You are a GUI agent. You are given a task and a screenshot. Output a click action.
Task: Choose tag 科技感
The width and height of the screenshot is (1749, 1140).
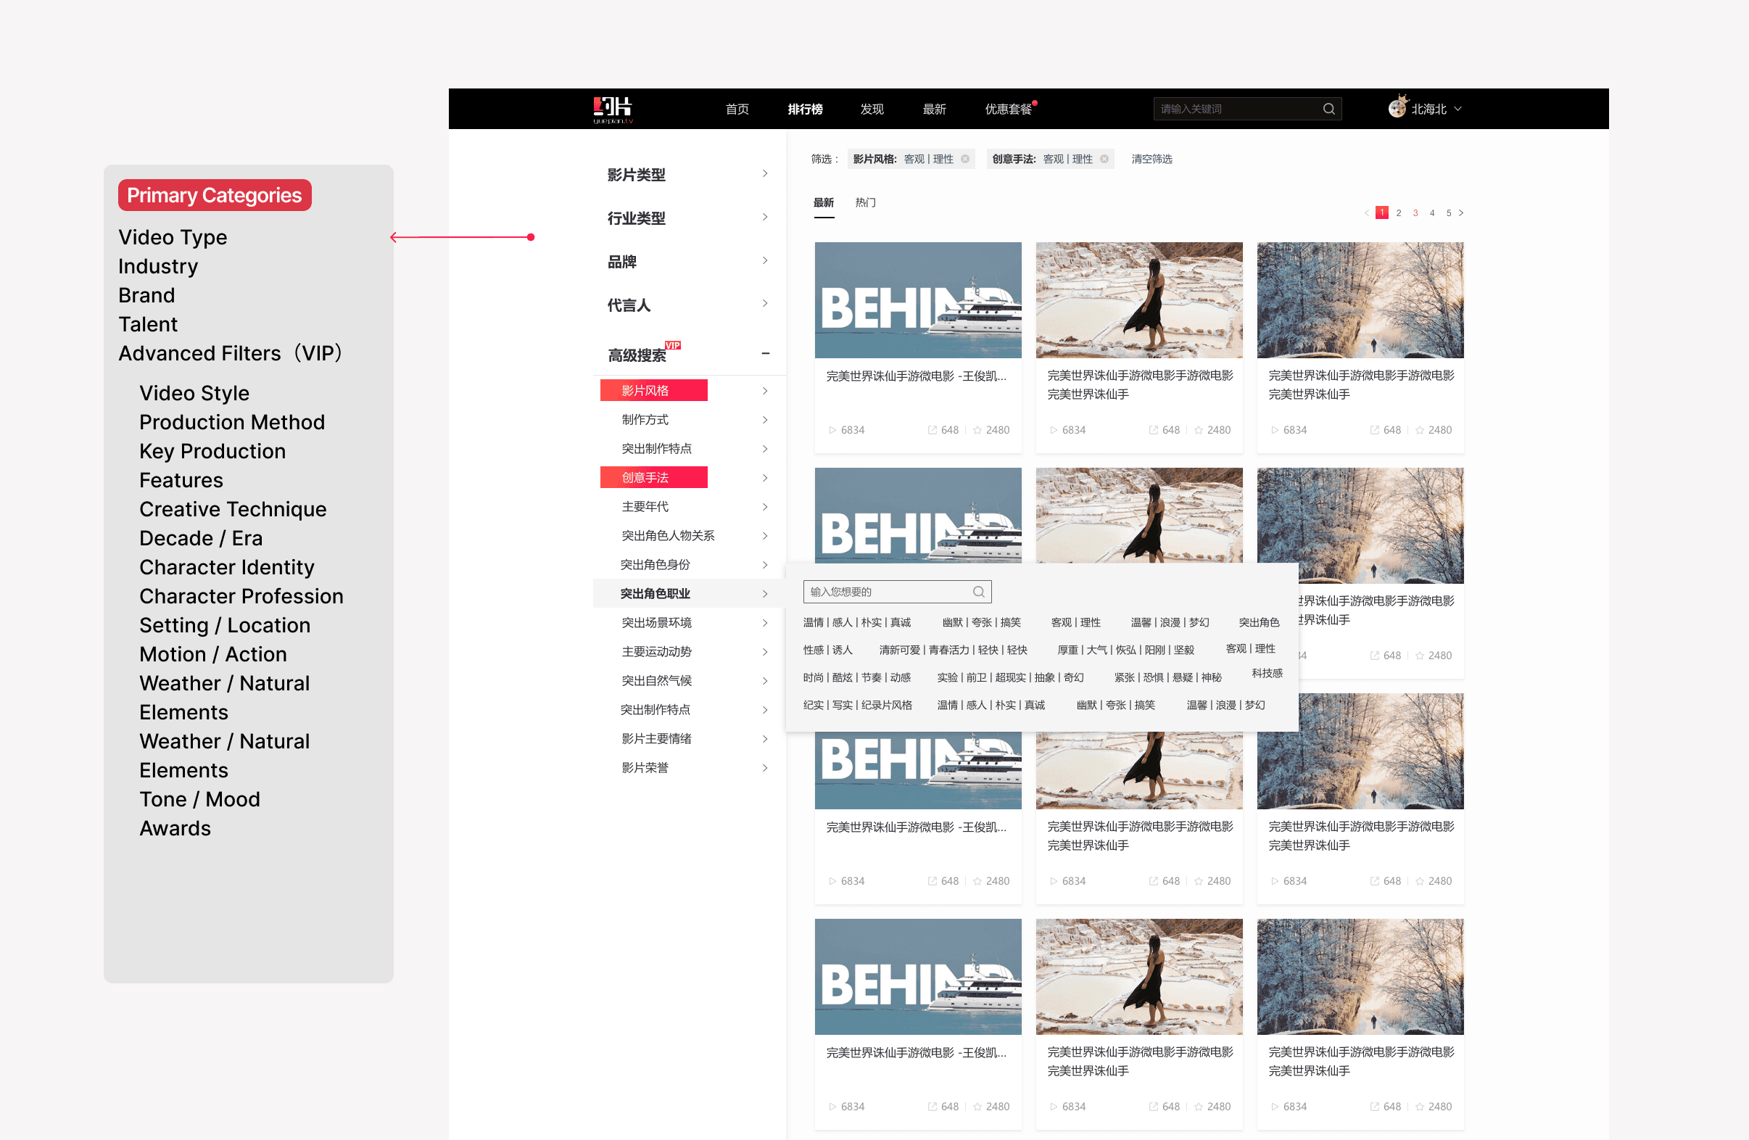click(x=1267, y=673)
